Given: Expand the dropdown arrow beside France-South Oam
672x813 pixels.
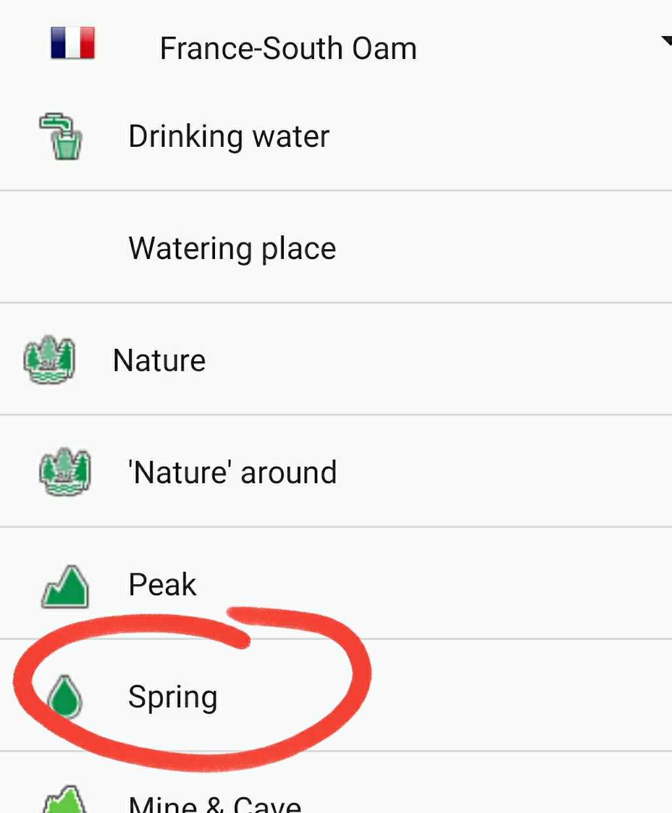Looking at the screenshot, I should [665, 42].
